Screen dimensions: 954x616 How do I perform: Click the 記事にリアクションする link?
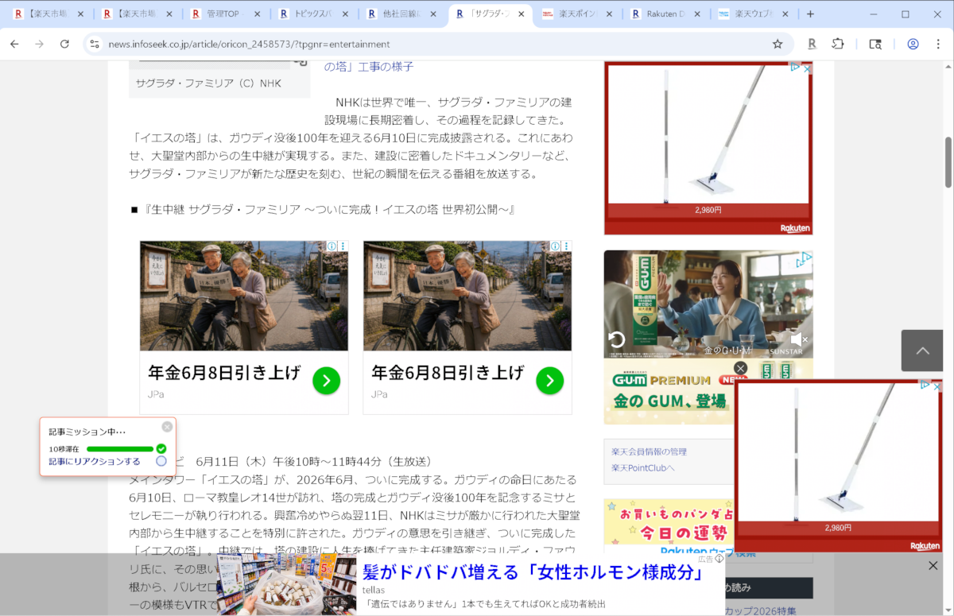94,461
